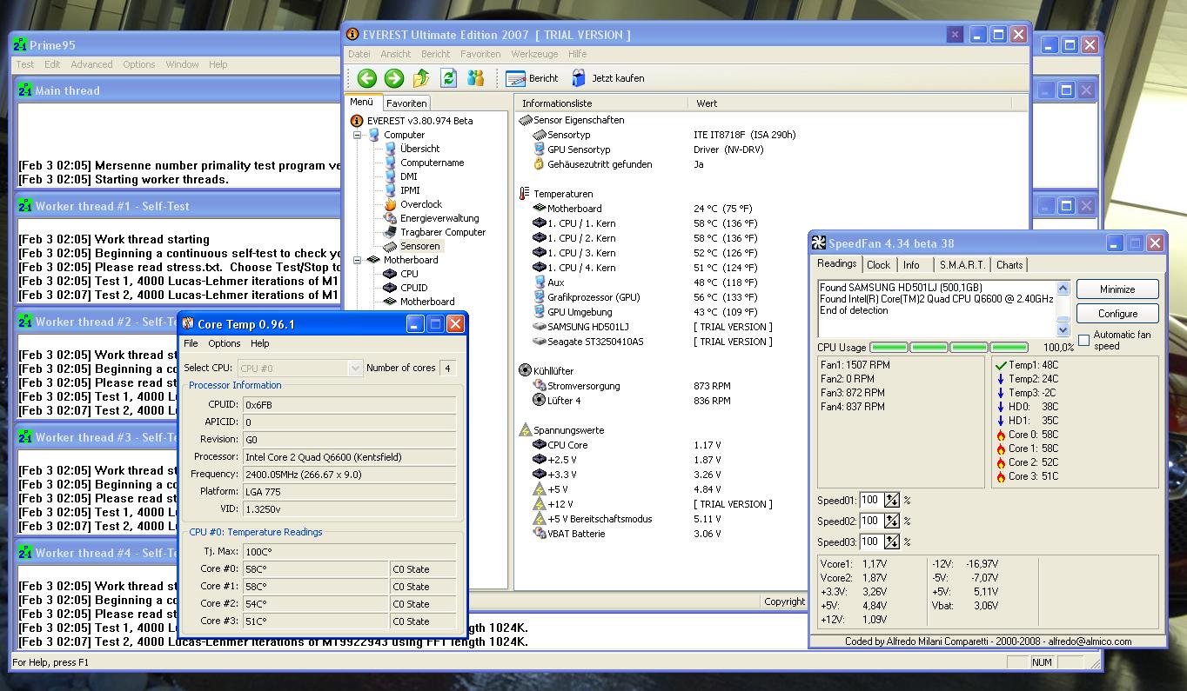Click the Speed01 spinner control

pos(892,500)
